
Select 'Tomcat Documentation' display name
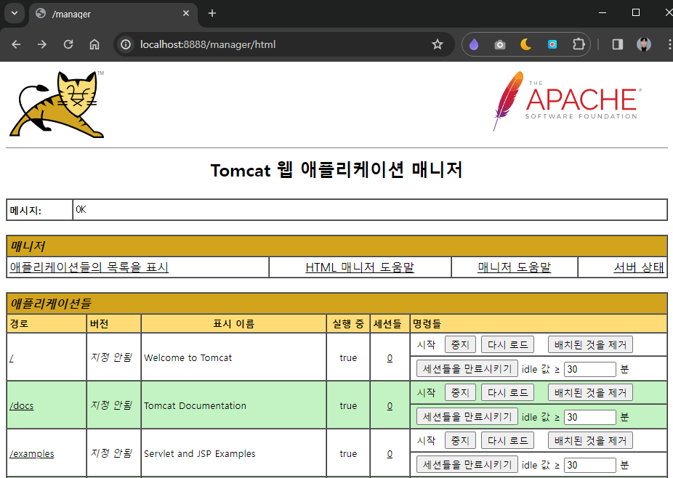tap(196, 406)
